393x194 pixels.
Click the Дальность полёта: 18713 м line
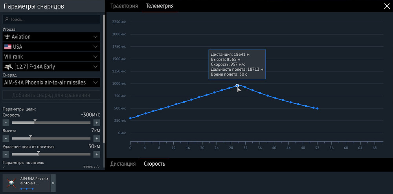point(237,70)
